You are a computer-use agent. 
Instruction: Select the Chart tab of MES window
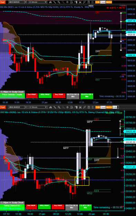[2, 2]
